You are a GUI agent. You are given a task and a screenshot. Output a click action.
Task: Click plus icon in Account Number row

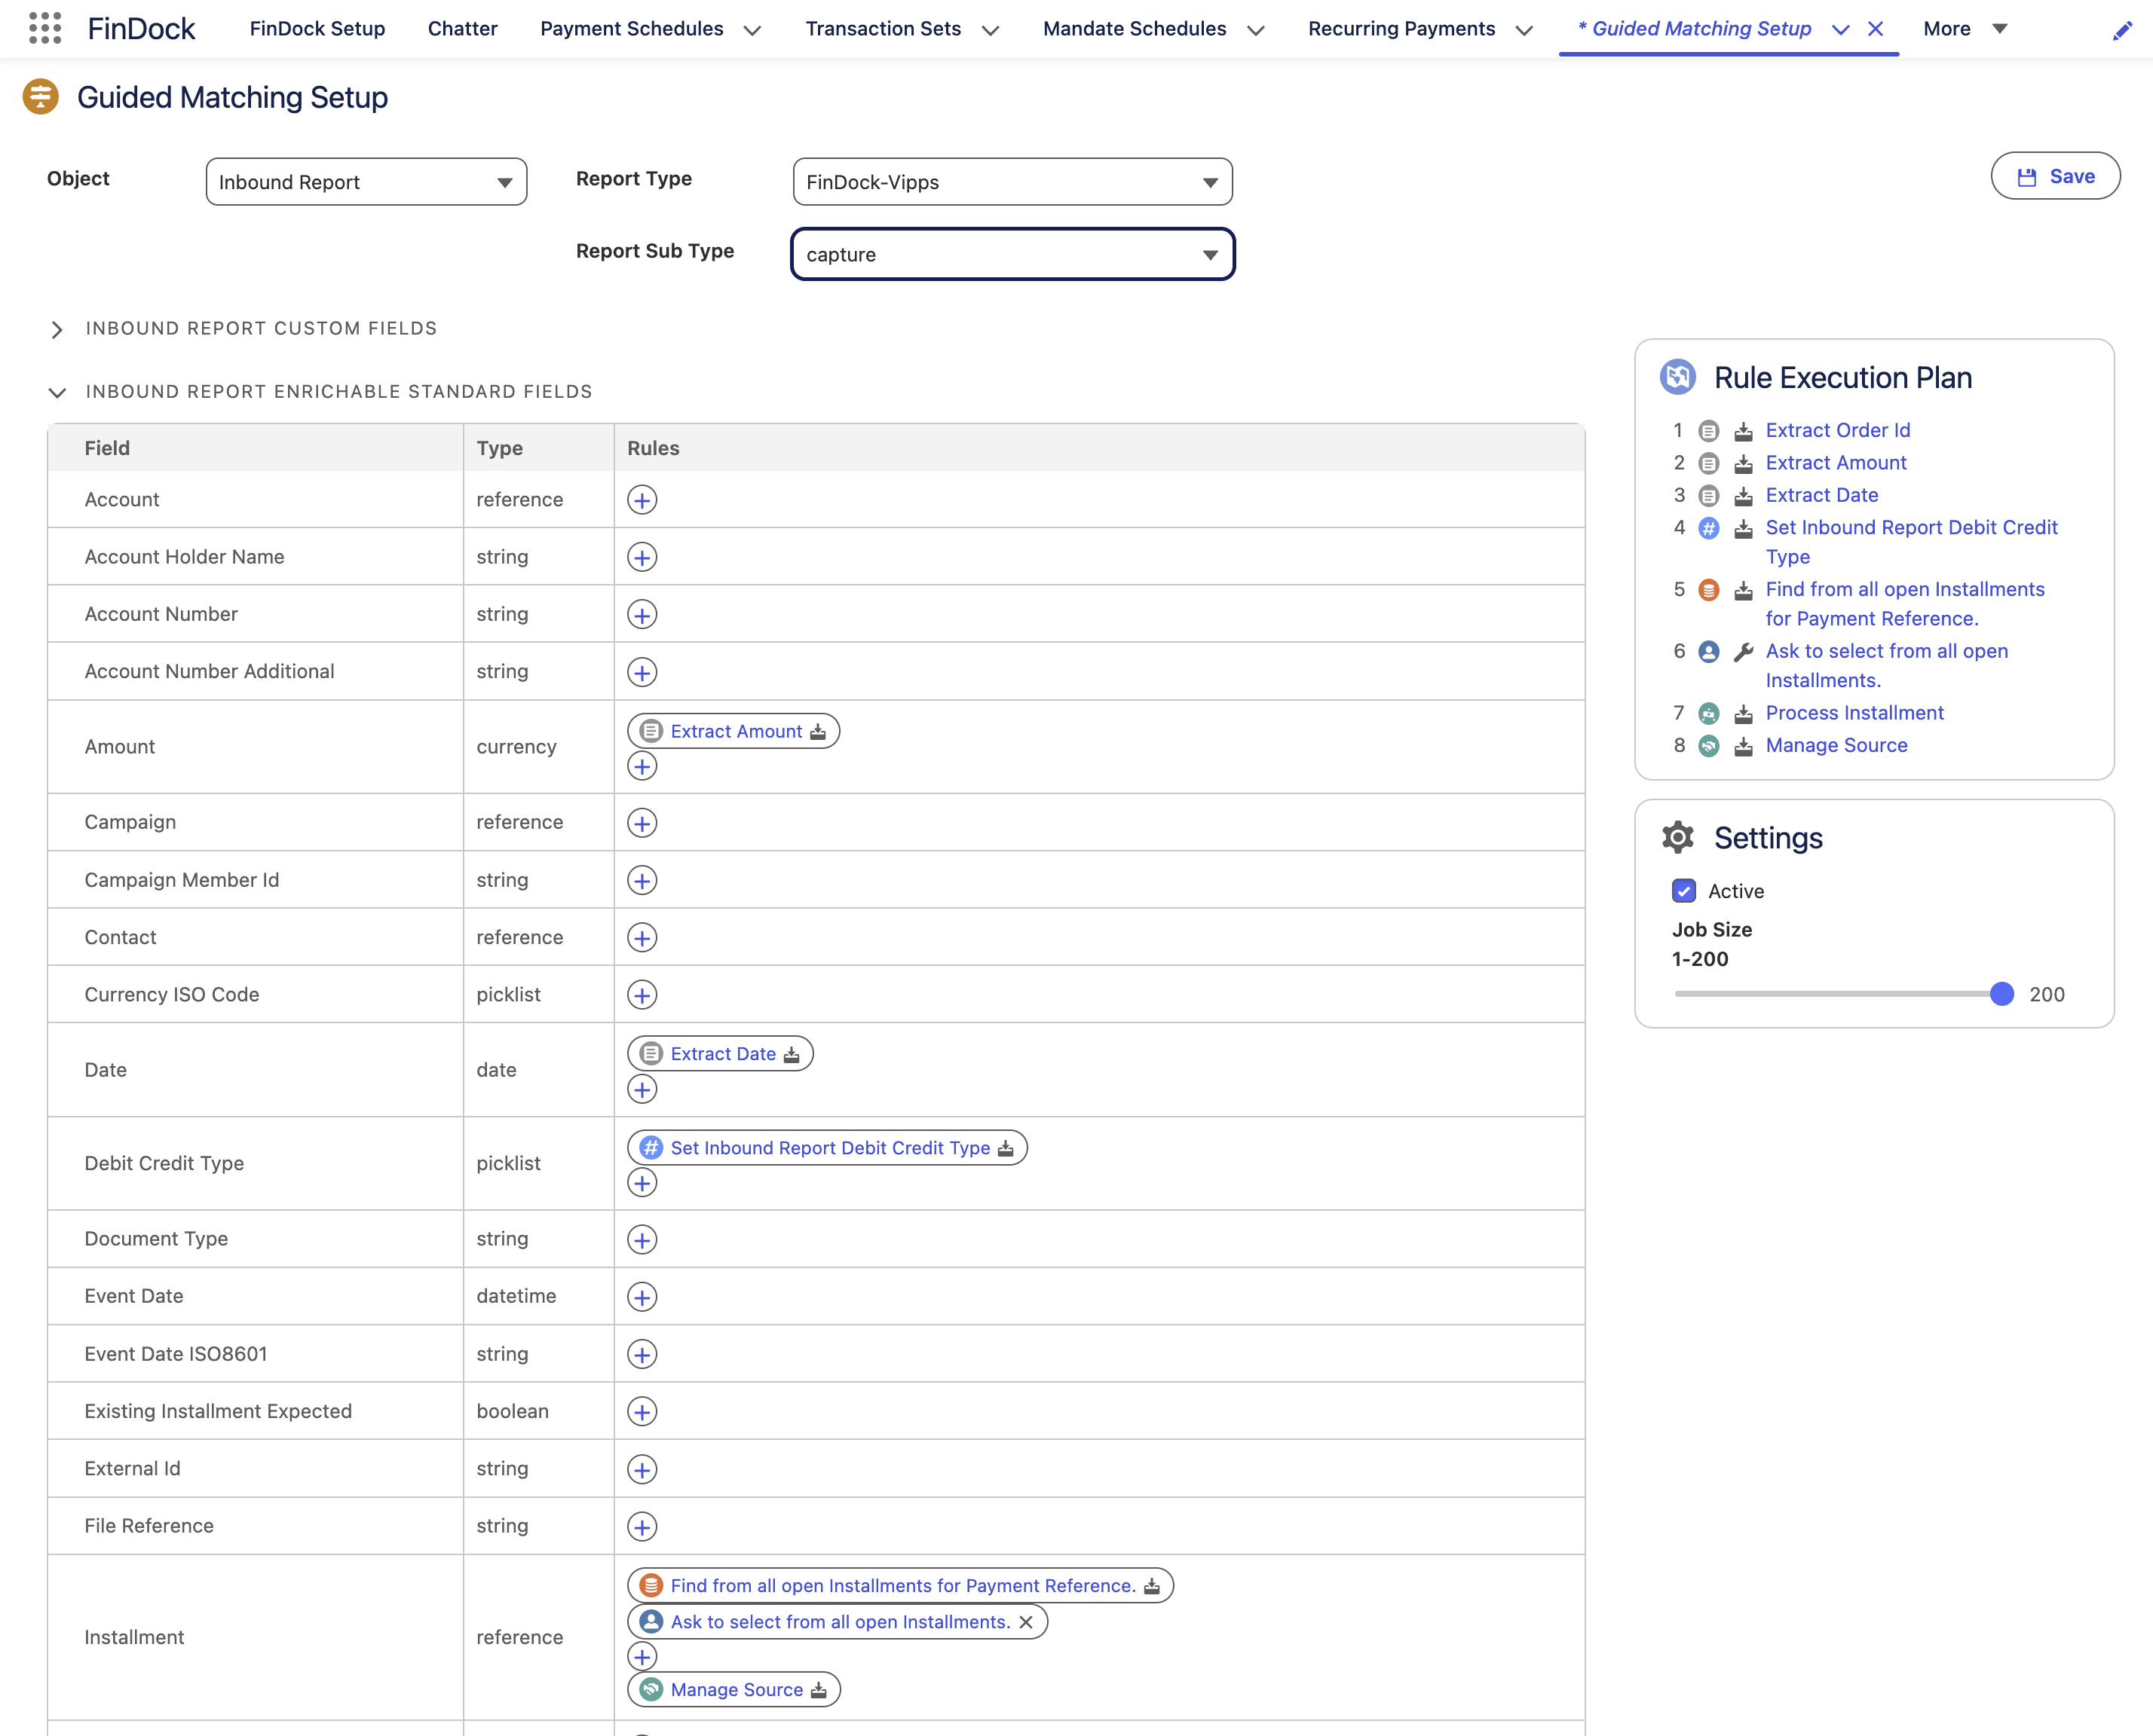point(642,614)
